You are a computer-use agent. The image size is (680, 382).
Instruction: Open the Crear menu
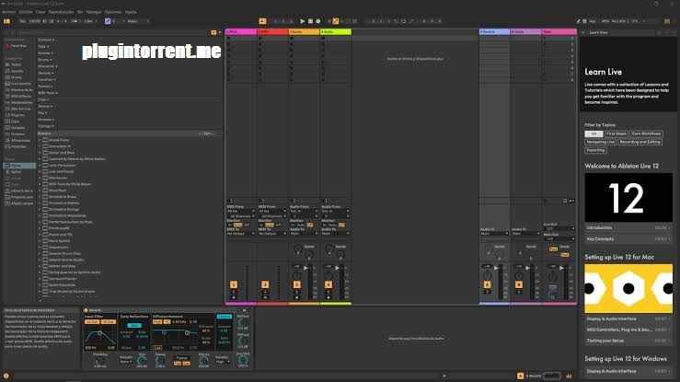40,12
